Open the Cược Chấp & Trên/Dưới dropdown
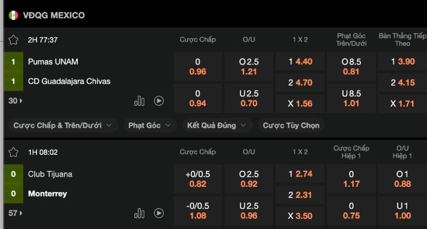427x229 pixels. click(62, 125)
